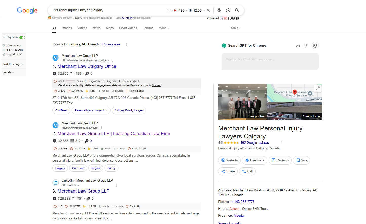Toggle the SEOquake switch off
The image size is (366, 224).
click(x=22, y=38)
